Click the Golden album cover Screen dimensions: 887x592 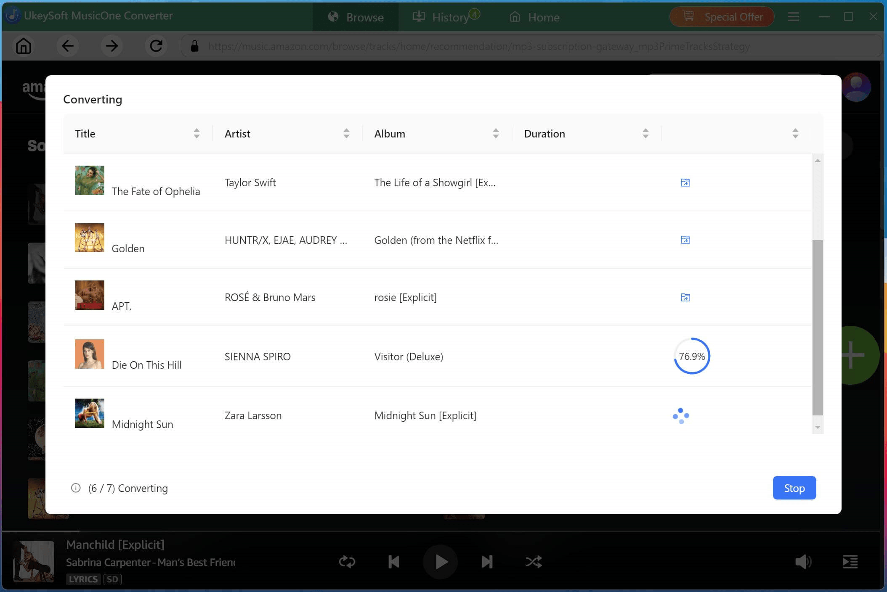90,238
